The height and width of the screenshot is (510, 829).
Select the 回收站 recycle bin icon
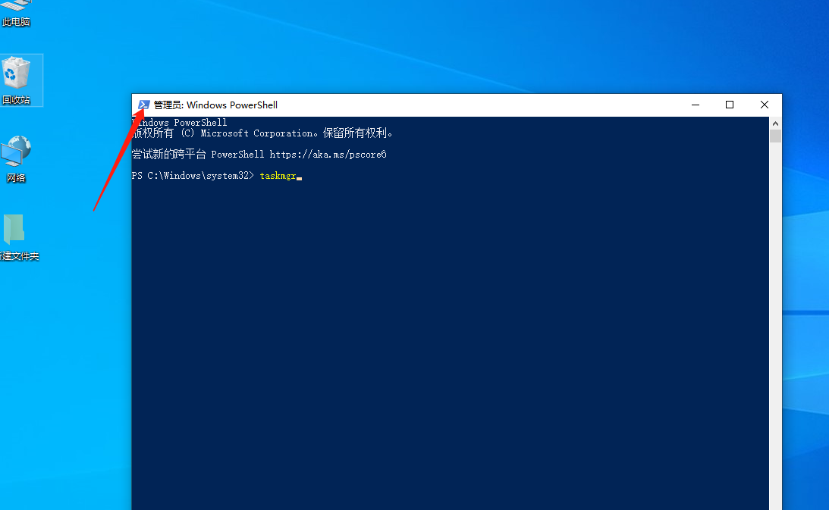pos(16,74)
